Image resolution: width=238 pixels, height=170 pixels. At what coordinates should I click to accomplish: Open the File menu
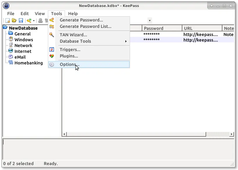pos(11,13)
